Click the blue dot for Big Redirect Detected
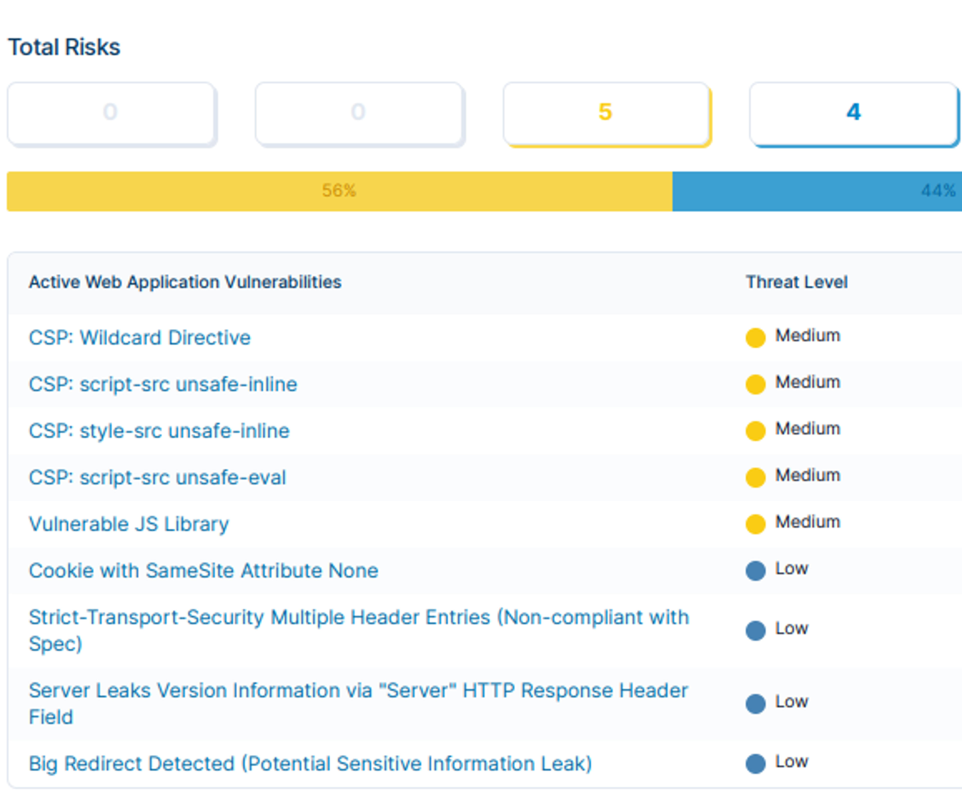The image size is (962, 797). coord(755,764)
